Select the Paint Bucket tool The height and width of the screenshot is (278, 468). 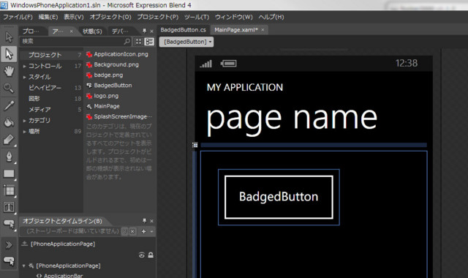pyautogui.click(x=9, y=122)
